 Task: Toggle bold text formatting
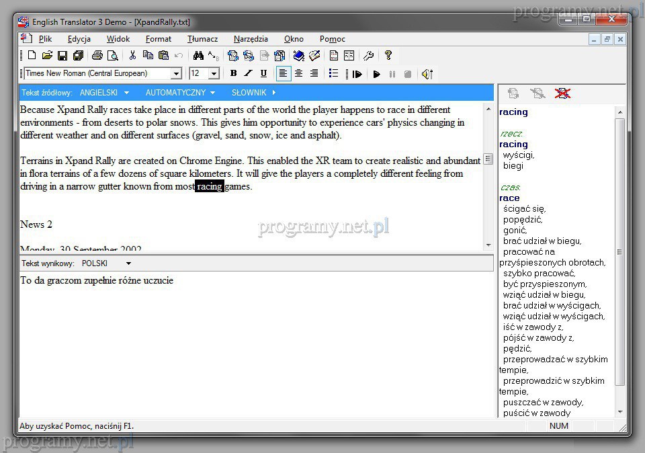(233, 74)
